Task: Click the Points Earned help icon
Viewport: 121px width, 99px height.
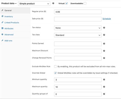Action: pos(104,44)
